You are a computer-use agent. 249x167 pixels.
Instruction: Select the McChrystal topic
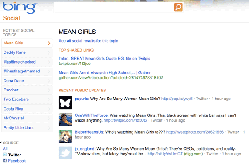tap(27, 118)
